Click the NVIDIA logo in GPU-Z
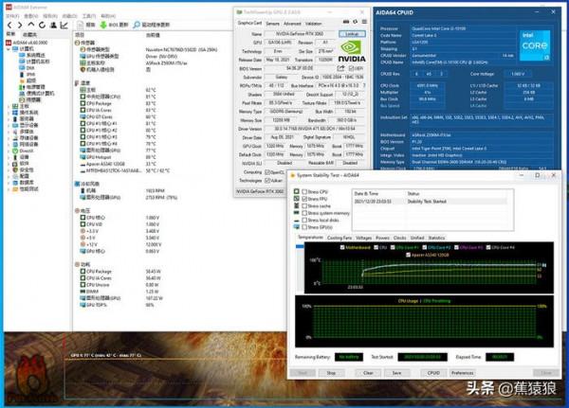The width and height of the screenshot is (569, 408). tap(352, 51)
